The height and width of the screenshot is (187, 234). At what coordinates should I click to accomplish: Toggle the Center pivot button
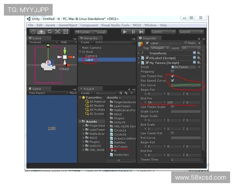tap(83, 32)
